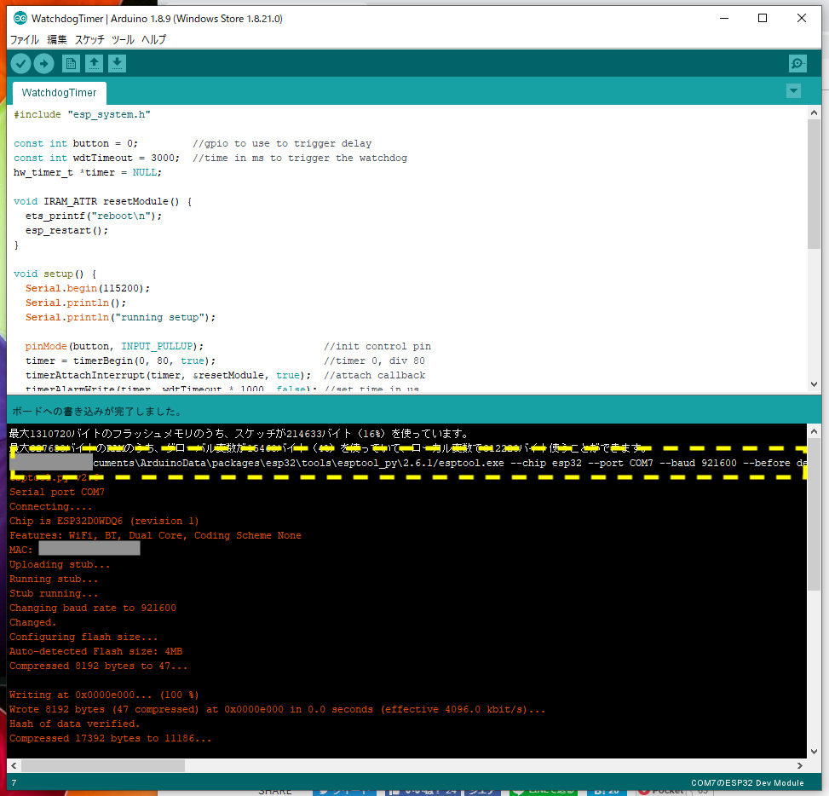Click the Arduino logo in title bar
829x796 pixels.
tap(20, 19)
